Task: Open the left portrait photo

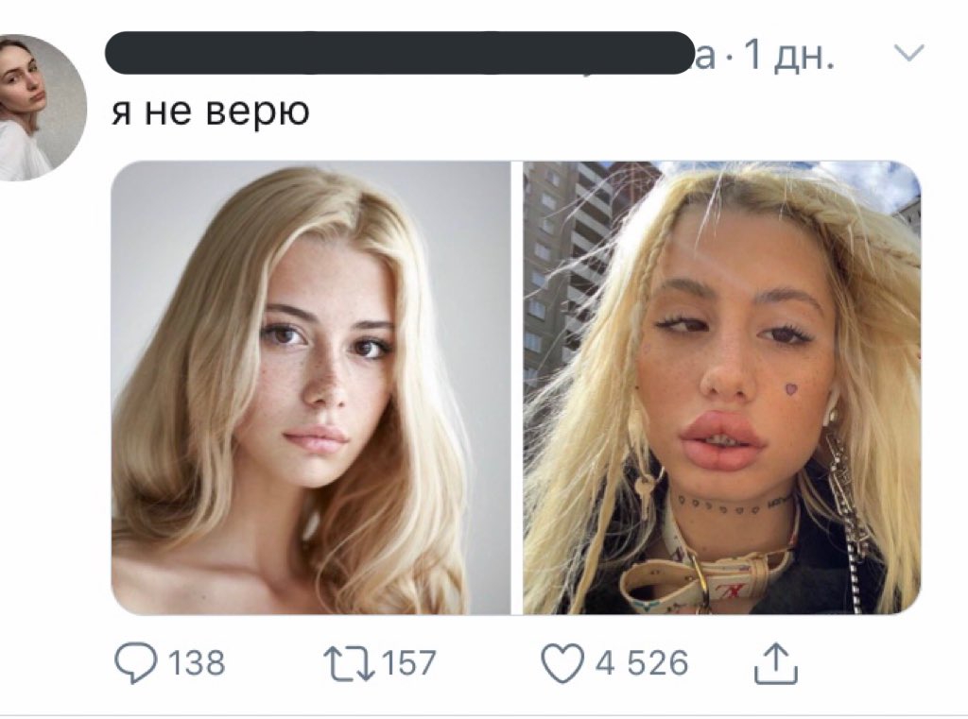Action: [310, 387]
